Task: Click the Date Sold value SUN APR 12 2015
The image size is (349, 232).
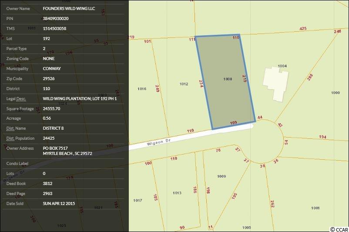Action: pyautogui.click(x=59, y=204)
